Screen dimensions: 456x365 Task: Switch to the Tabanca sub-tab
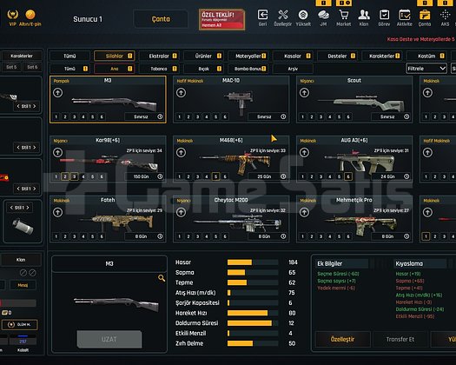pyautogui.click(x=159, y=69)
